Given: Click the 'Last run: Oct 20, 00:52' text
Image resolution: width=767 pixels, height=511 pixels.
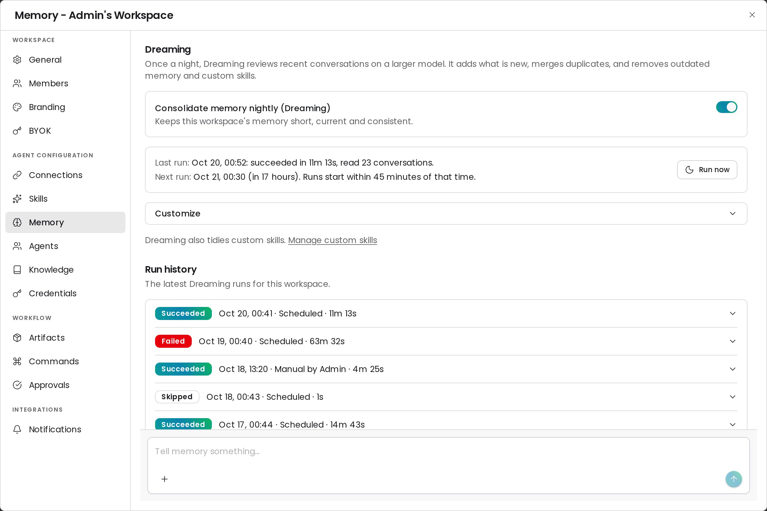Looking at the screenshot, I should tap(294, 163).
